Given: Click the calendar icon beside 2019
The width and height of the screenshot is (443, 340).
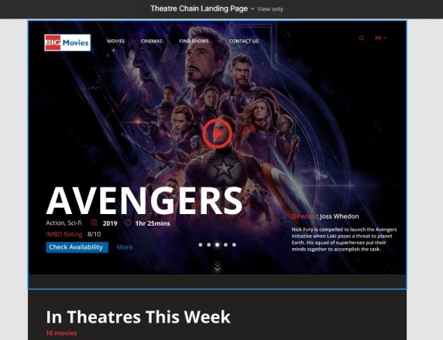Looking at the screenshot, I should coord(94,223).
